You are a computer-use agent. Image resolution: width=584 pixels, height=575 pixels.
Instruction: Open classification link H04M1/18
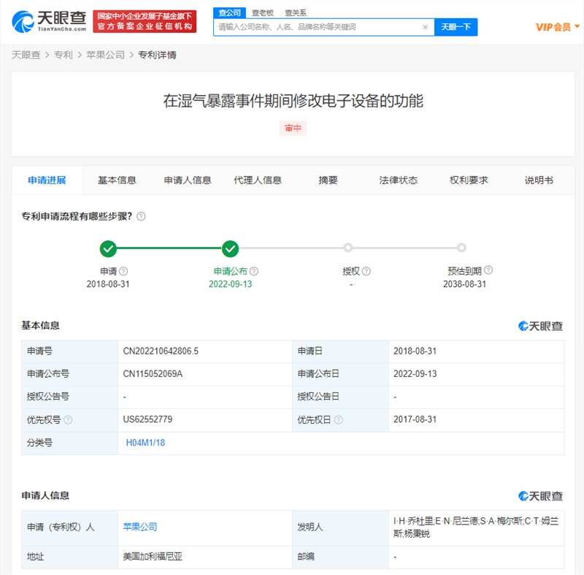click(x=145, y=443)
